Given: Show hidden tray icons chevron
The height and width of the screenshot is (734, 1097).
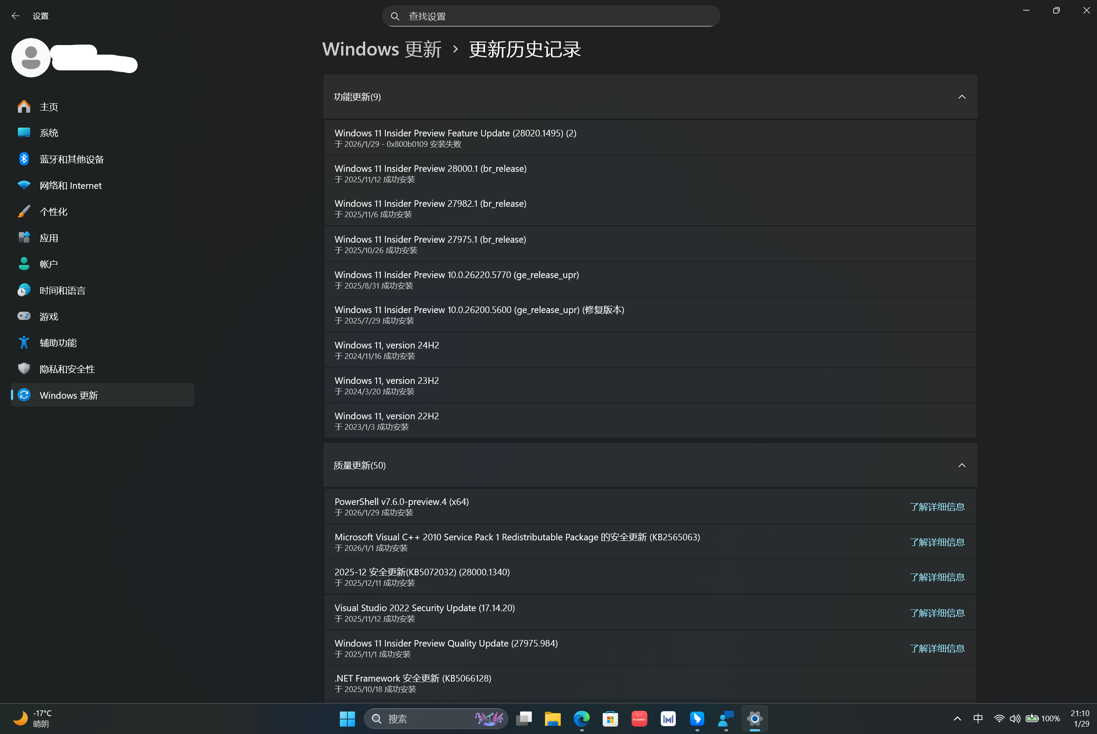Looking at the screenshot, I should tap(957, 719).
